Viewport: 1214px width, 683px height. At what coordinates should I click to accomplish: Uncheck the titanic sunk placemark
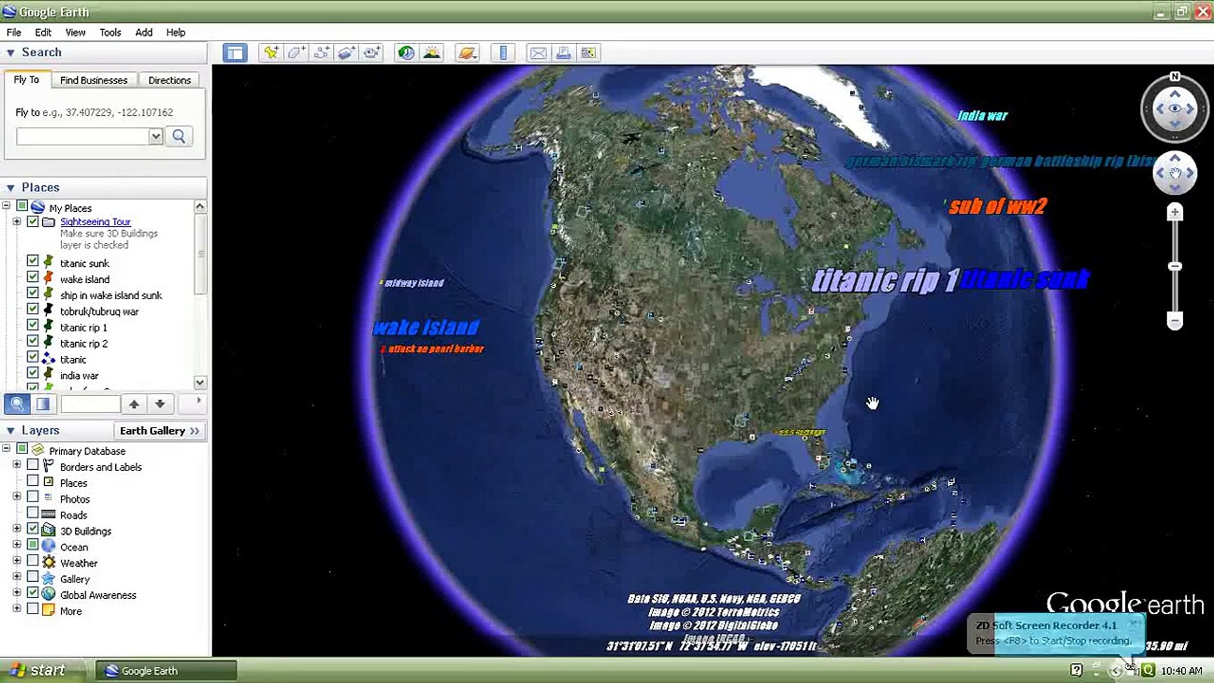click(x=33, y=261)
